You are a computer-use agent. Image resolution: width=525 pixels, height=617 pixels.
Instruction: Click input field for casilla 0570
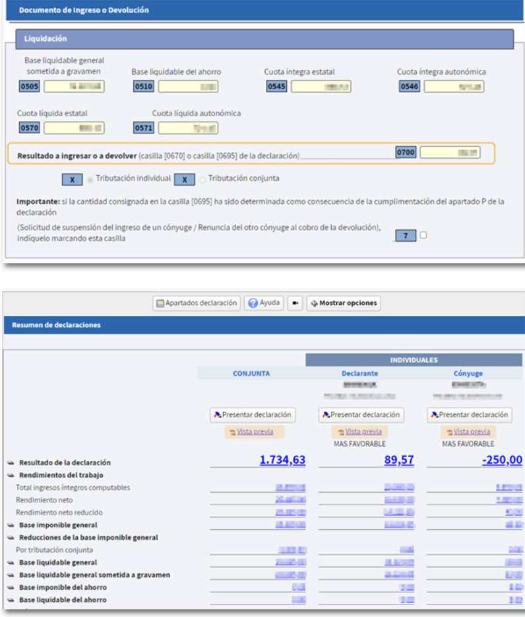[x=75, y=128]
